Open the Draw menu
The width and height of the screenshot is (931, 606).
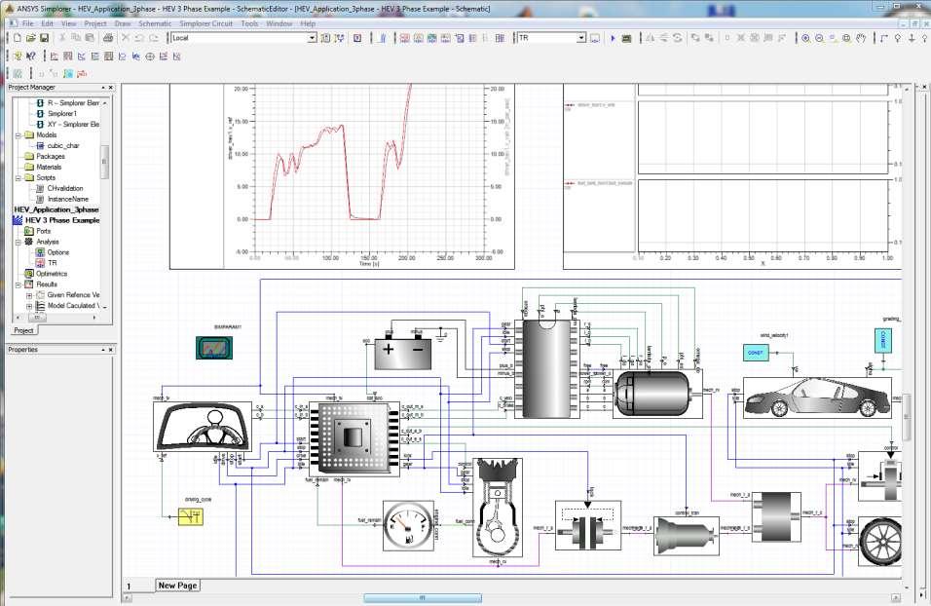tap(123, 23)
